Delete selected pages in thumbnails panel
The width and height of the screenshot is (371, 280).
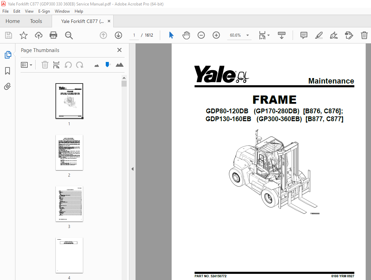click(x=45, y=65)
